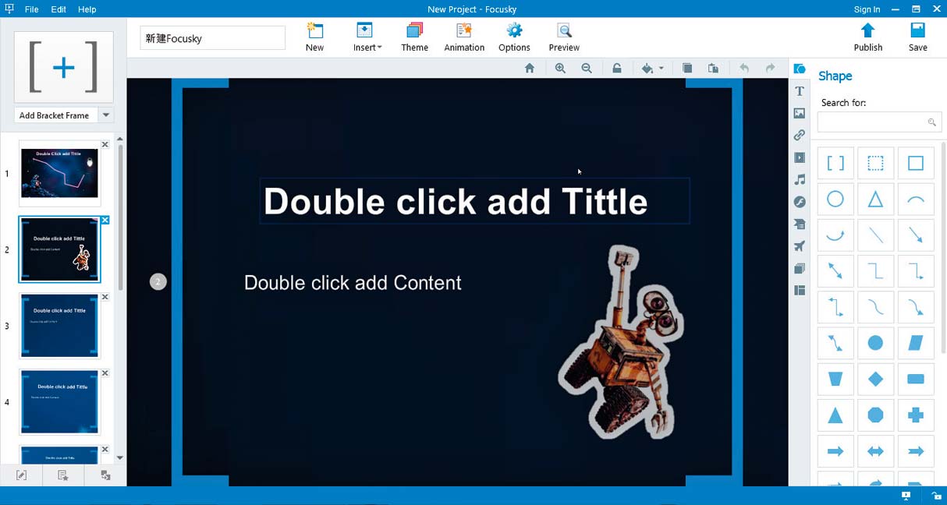Screen dimensions: 947x505
Task: Open the Insert dropdown in toolbar
Action: pyautogui.click(x=367, y=37)
